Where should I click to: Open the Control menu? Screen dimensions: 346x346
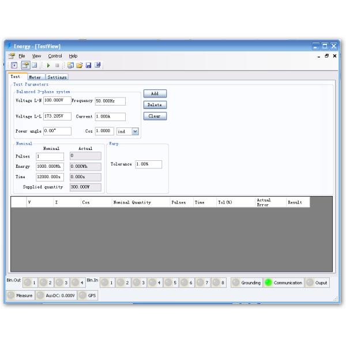pyautogui.click(x=55, y=55)
